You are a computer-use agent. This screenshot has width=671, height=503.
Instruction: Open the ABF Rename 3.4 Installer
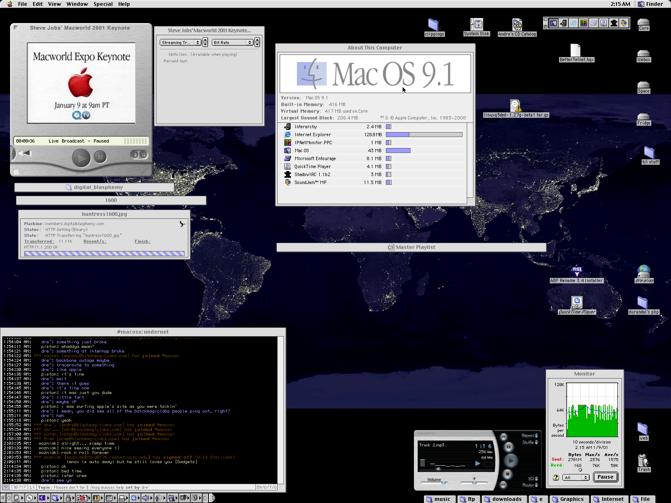tap(577, 271)
